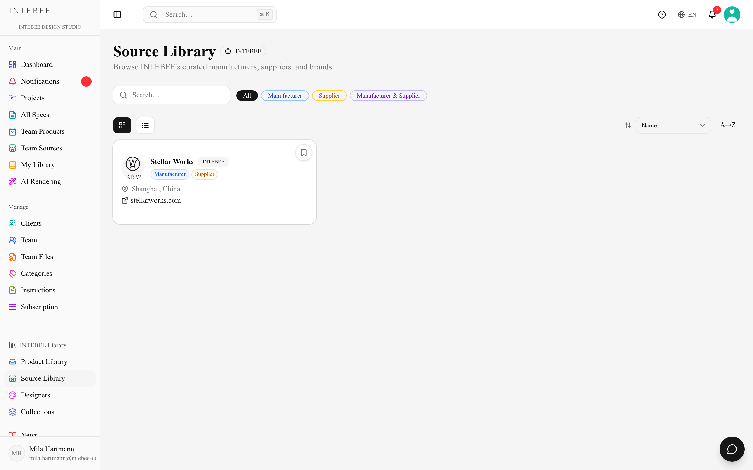Click the Instructions document icon
753x470 pixels.
tap(13, 290)
